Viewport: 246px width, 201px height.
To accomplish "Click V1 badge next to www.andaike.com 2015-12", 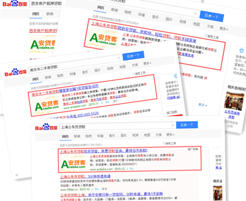I will tap(131, 169).
